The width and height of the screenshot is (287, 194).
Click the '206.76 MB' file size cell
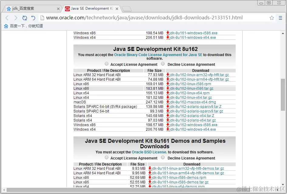point(155,129)
